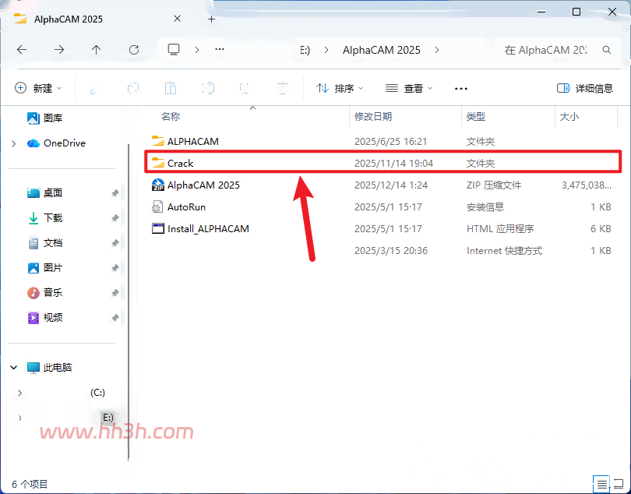Close the AlphaCAM 2025 tab
Screen dimensions: 631x494
pyautogui.click(x=177, y=19)
